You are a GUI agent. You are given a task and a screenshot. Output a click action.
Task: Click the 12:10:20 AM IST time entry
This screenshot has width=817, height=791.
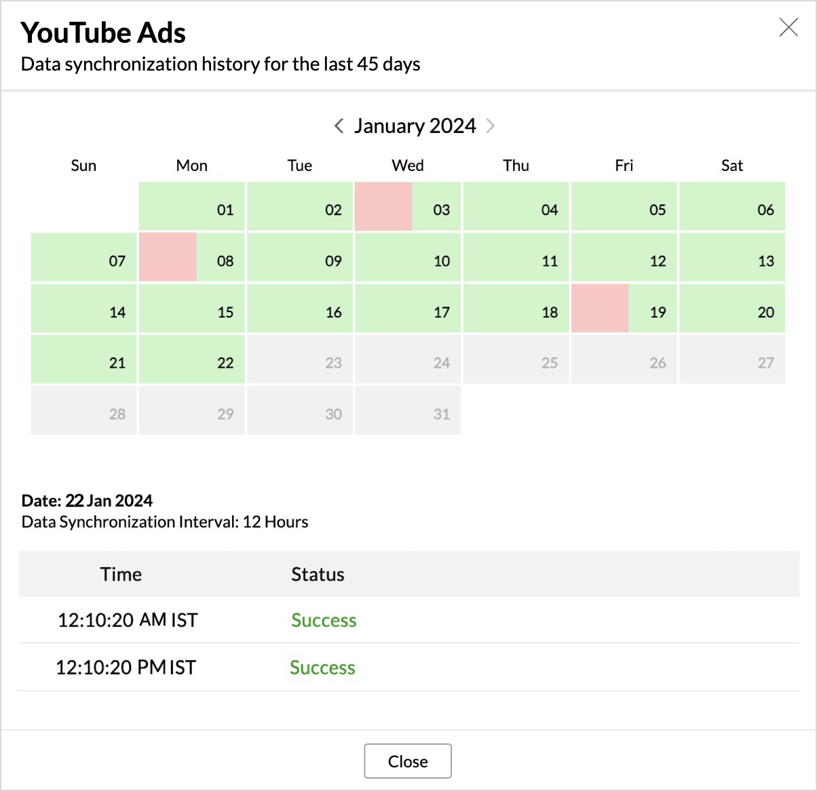coord(128,620)
